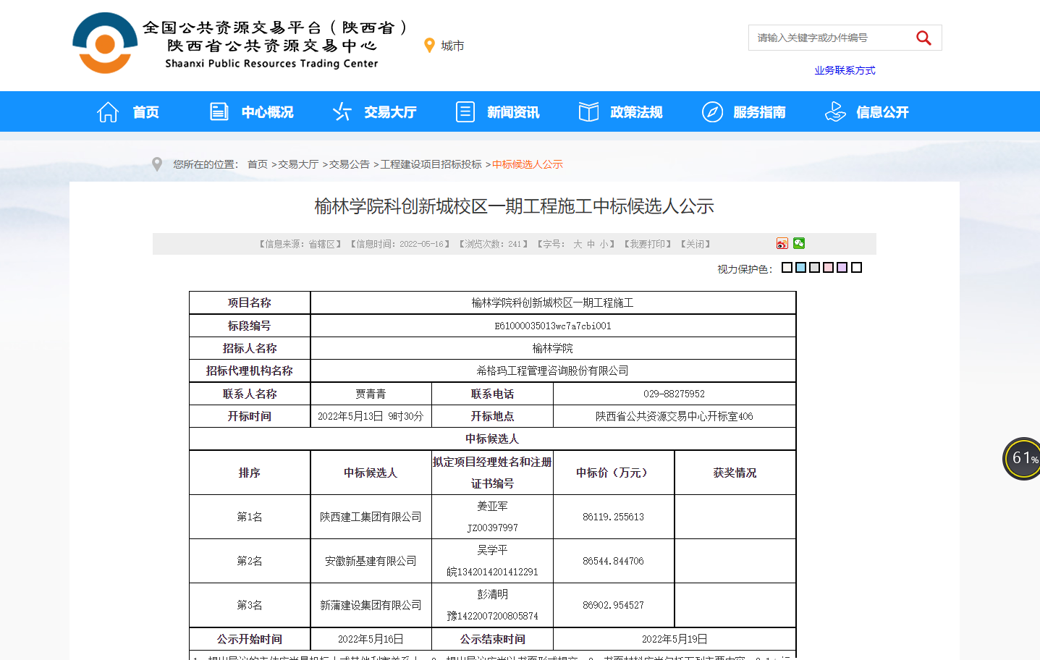Select the purple eye-protection color swatch
Screen dimensions: 1040x660
842,268
